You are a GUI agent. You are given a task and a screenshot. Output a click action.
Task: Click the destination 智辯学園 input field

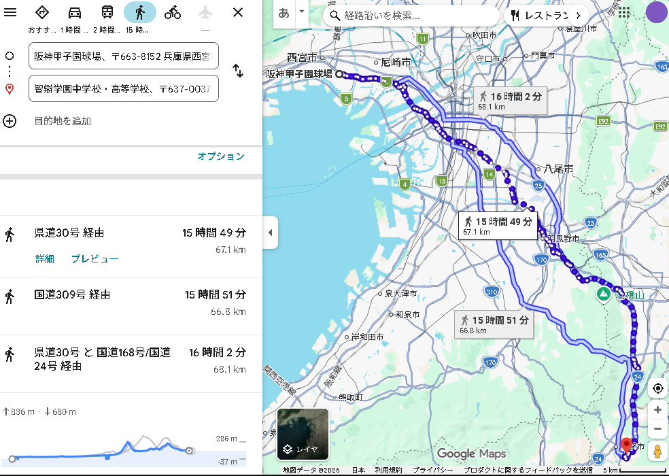click(x=123, y=89)
